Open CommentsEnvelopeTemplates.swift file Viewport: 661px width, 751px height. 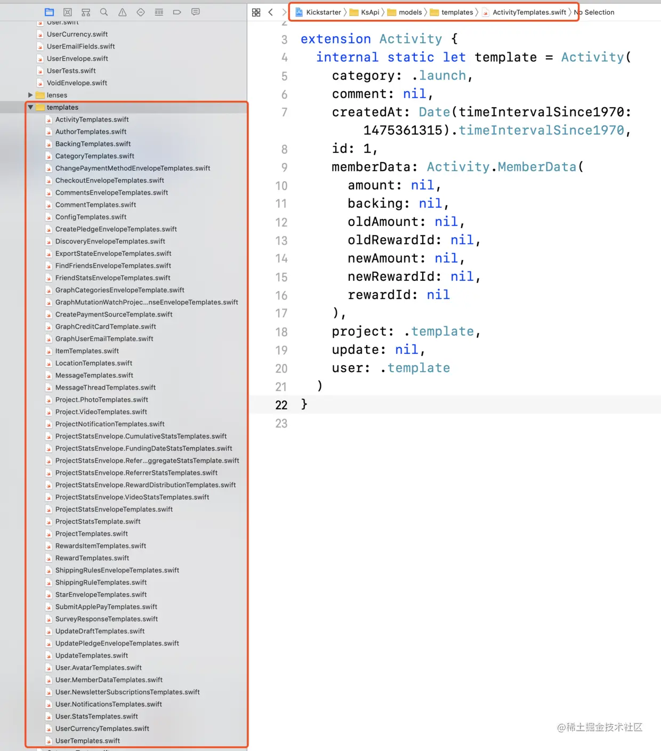(x=111, y=192)
